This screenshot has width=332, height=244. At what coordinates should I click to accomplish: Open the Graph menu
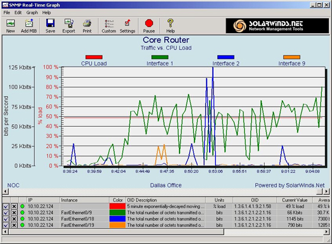tap(32, 13)
